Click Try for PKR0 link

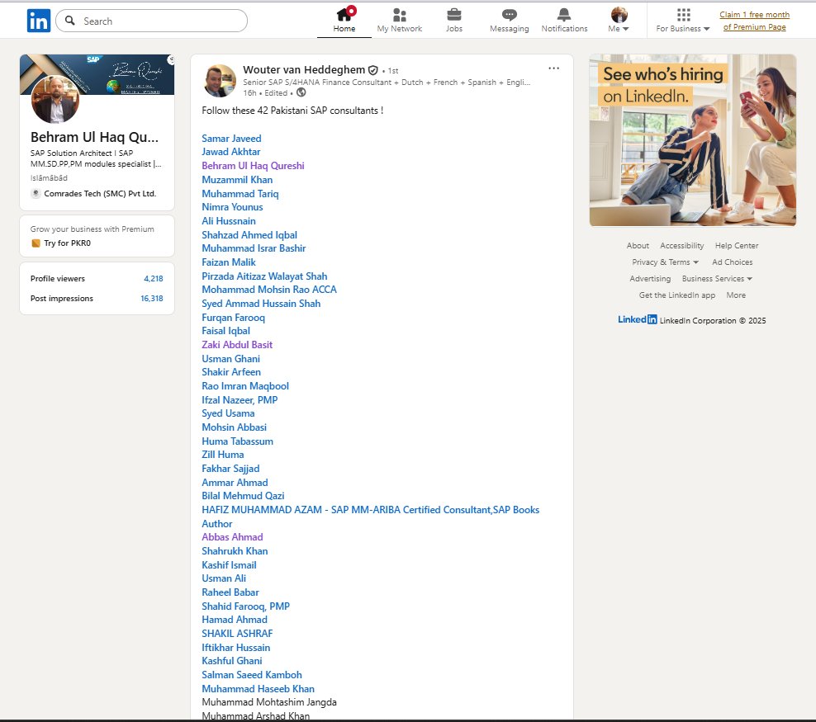[67, 243]
